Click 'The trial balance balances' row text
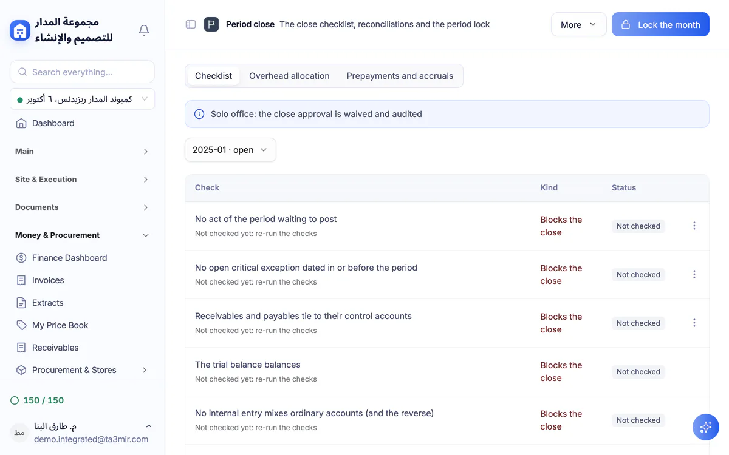 (x=248, y=365)
